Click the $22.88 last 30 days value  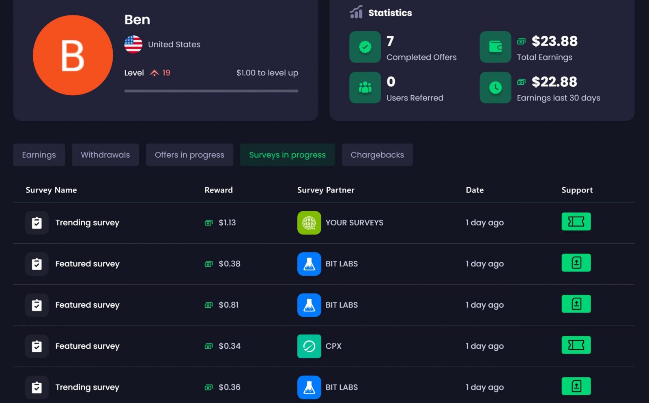pos(554,81)
